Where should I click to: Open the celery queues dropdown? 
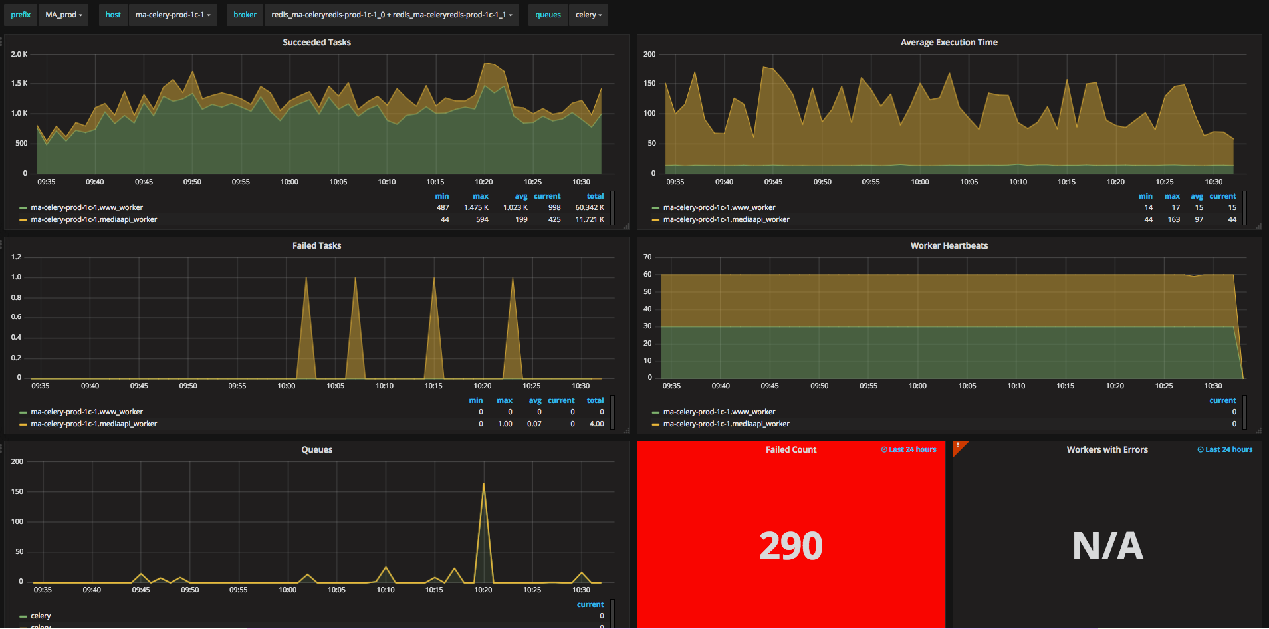coord(588,14)
